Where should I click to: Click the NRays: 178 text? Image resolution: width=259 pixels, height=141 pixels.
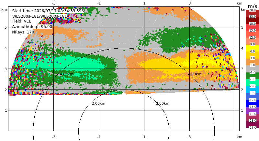pos(23,32)
